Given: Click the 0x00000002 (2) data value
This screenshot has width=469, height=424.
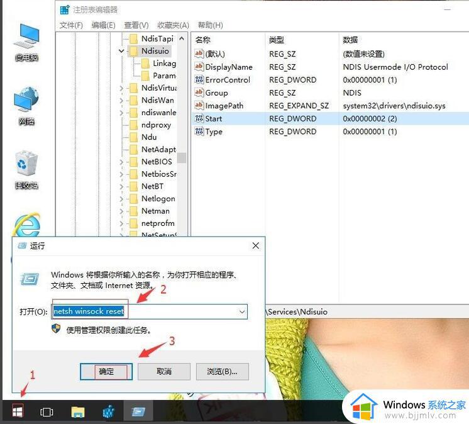Looking at the screenshot, I should 370,118.
